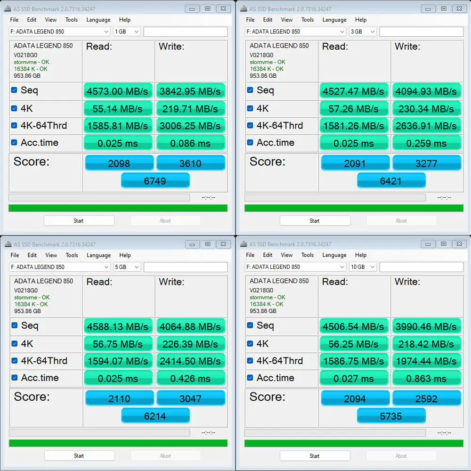The width and height of the screenshot is (471, 471).
Task: Click write access time 0.863 ms
Action: click(426, 378)
